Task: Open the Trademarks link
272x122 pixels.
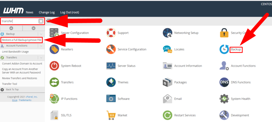Action: (x=25, y=100)
